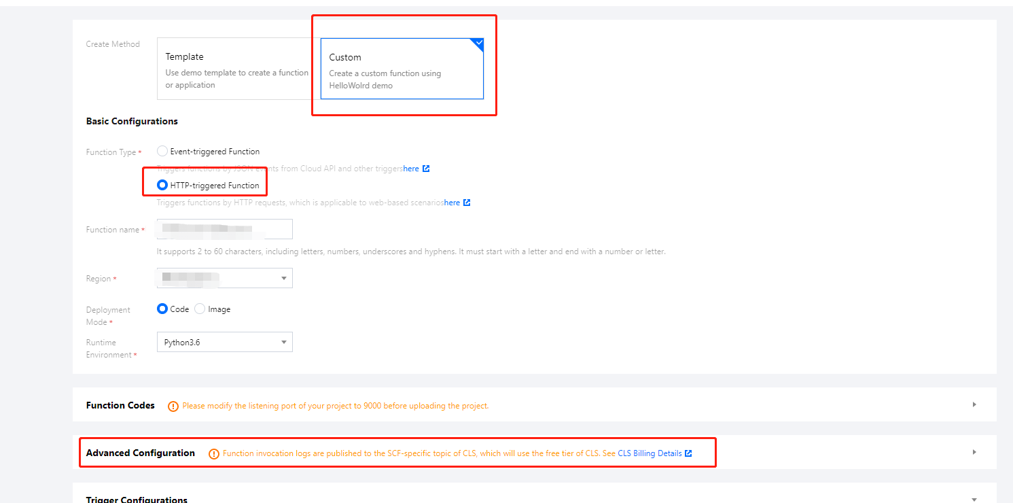
Task: Choose Code deployment mode
Action: (x=162, y=309)
